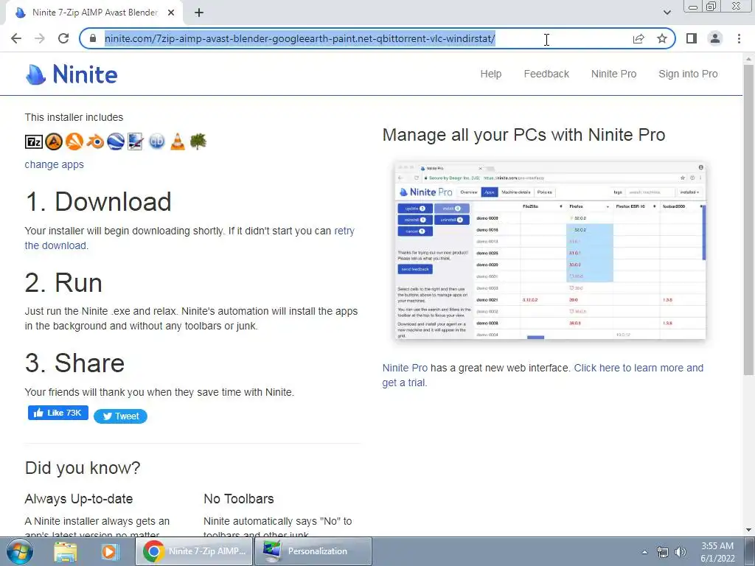Click retry the download link
Screen dimensions: 755x566
click(x=189, y=238)
